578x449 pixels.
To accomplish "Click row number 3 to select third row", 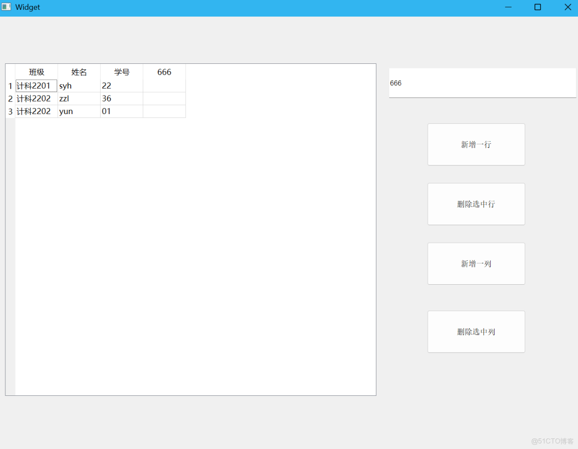I will 10,111.
